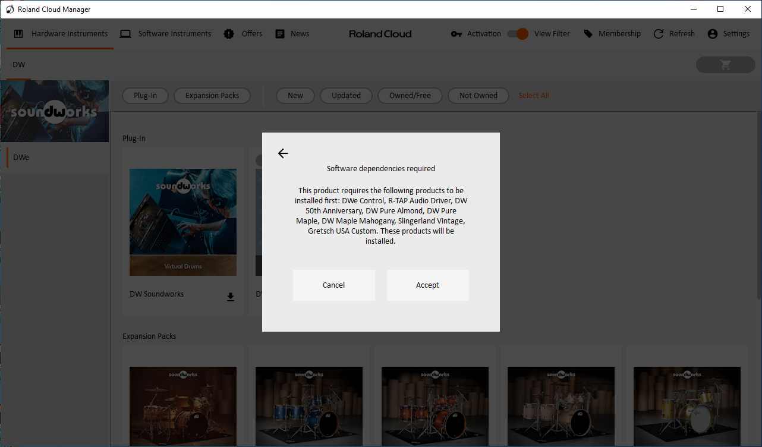Image resolution: width=762 pixels, height=447 pixels.
Task: Click the 'Software dependencies required' dialog title
Action: tap(381, 169)
